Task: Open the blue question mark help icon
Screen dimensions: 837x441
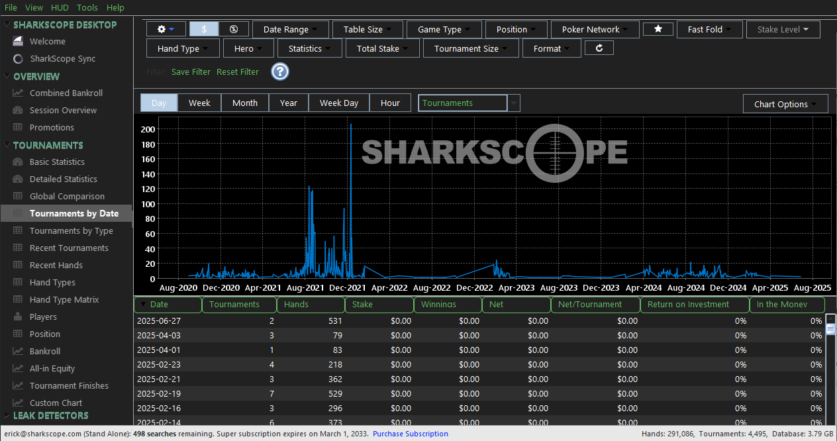Action: (x=280, y=72)
